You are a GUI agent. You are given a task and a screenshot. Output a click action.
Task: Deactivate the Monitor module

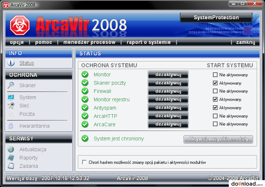tap(168, 75)
